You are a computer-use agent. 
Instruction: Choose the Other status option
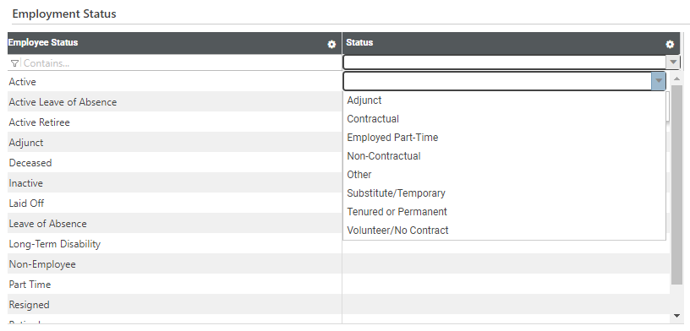(x=359, y=175)
